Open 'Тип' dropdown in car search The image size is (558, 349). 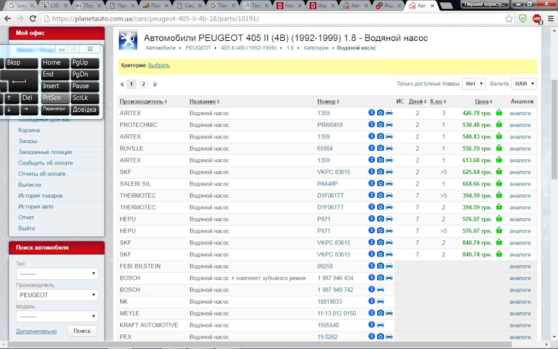coord(57,273)
